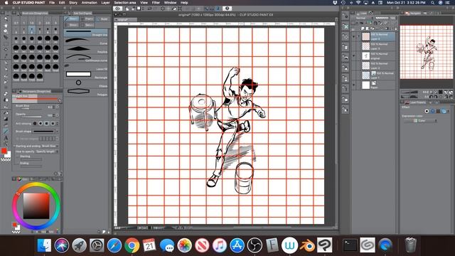Click the Save icon in command bar
The width and height of the screenshot is (455, 256).
[139, 9]
